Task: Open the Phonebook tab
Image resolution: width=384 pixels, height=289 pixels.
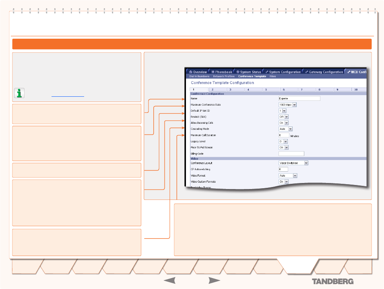Action: 222,72
